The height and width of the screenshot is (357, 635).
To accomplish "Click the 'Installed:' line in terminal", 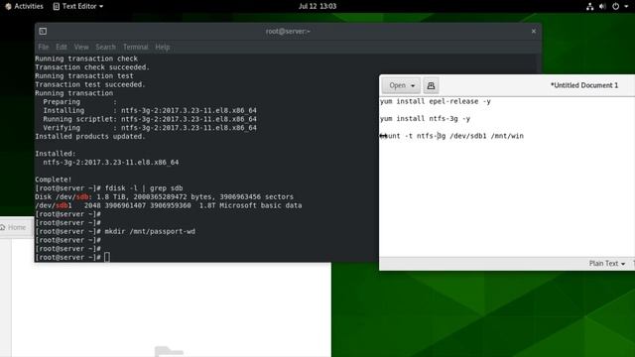I will 56,154.
